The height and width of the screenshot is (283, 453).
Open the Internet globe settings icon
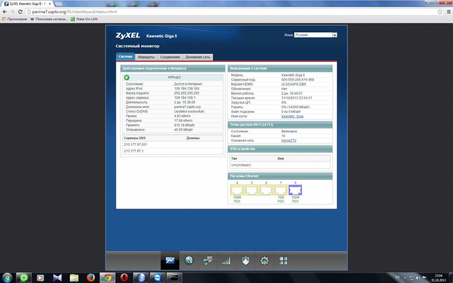pos(189,260)
